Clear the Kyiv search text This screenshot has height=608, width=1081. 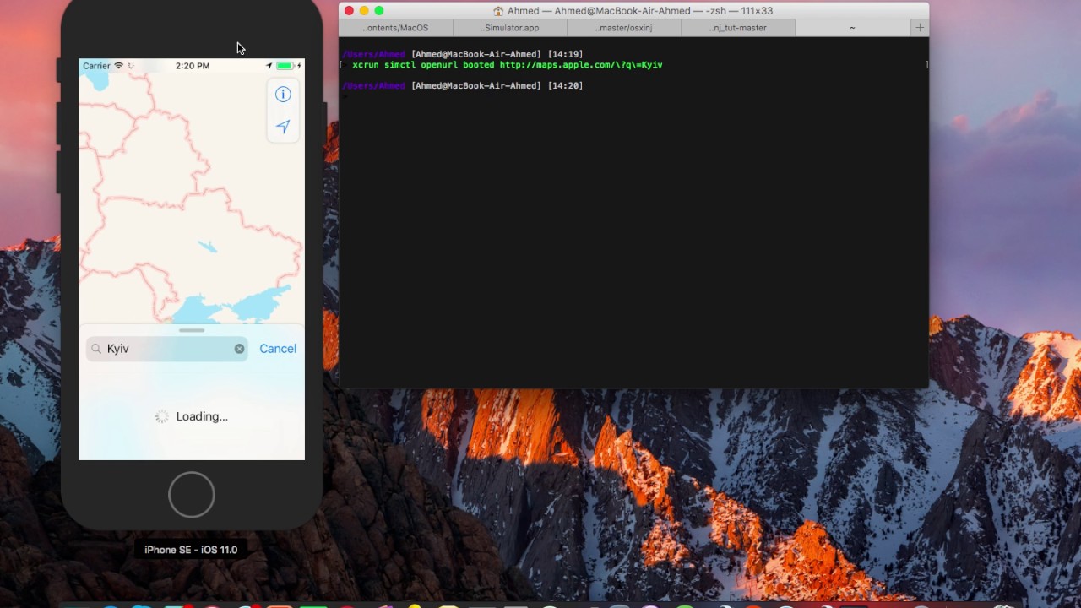[x=240, y=349]
